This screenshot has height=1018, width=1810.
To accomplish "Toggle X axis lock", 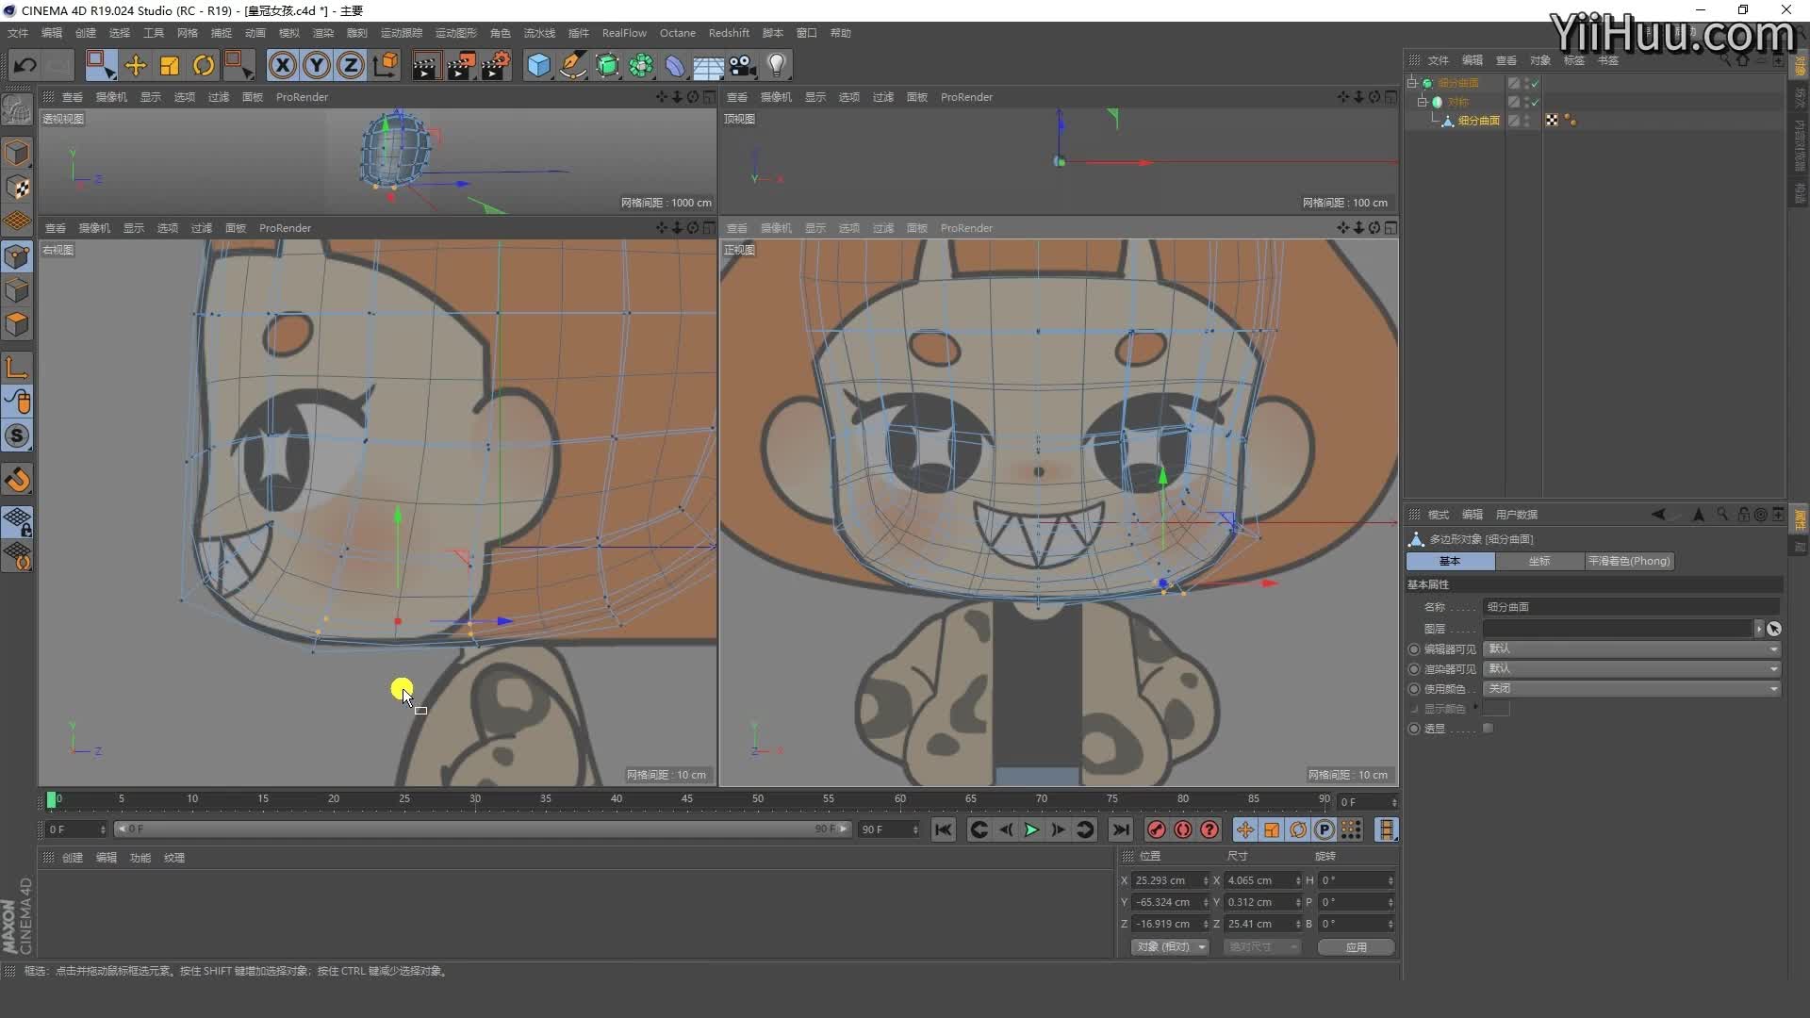I will [282, 65].
